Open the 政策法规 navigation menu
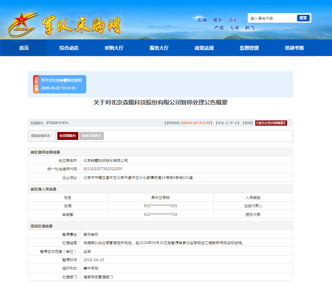 (204, 48)
